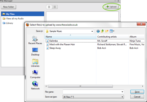Switch File Manager to list view
Image resolution: width=147 pixels, height=102 pixels.
[55, 7]
